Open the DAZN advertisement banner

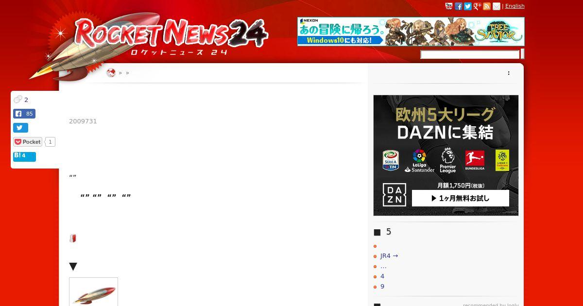(x=446, y=155)
